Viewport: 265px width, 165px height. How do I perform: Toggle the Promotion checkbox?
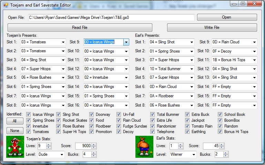[x=91, y=132]
